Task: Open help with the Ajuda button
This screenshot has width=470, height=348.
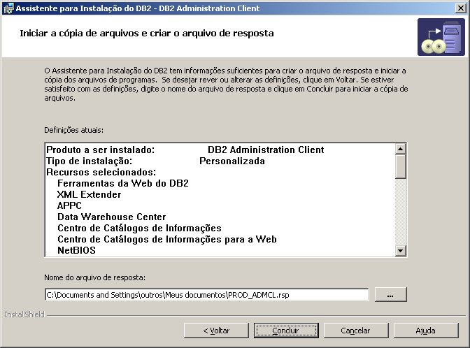Action: 426,331
